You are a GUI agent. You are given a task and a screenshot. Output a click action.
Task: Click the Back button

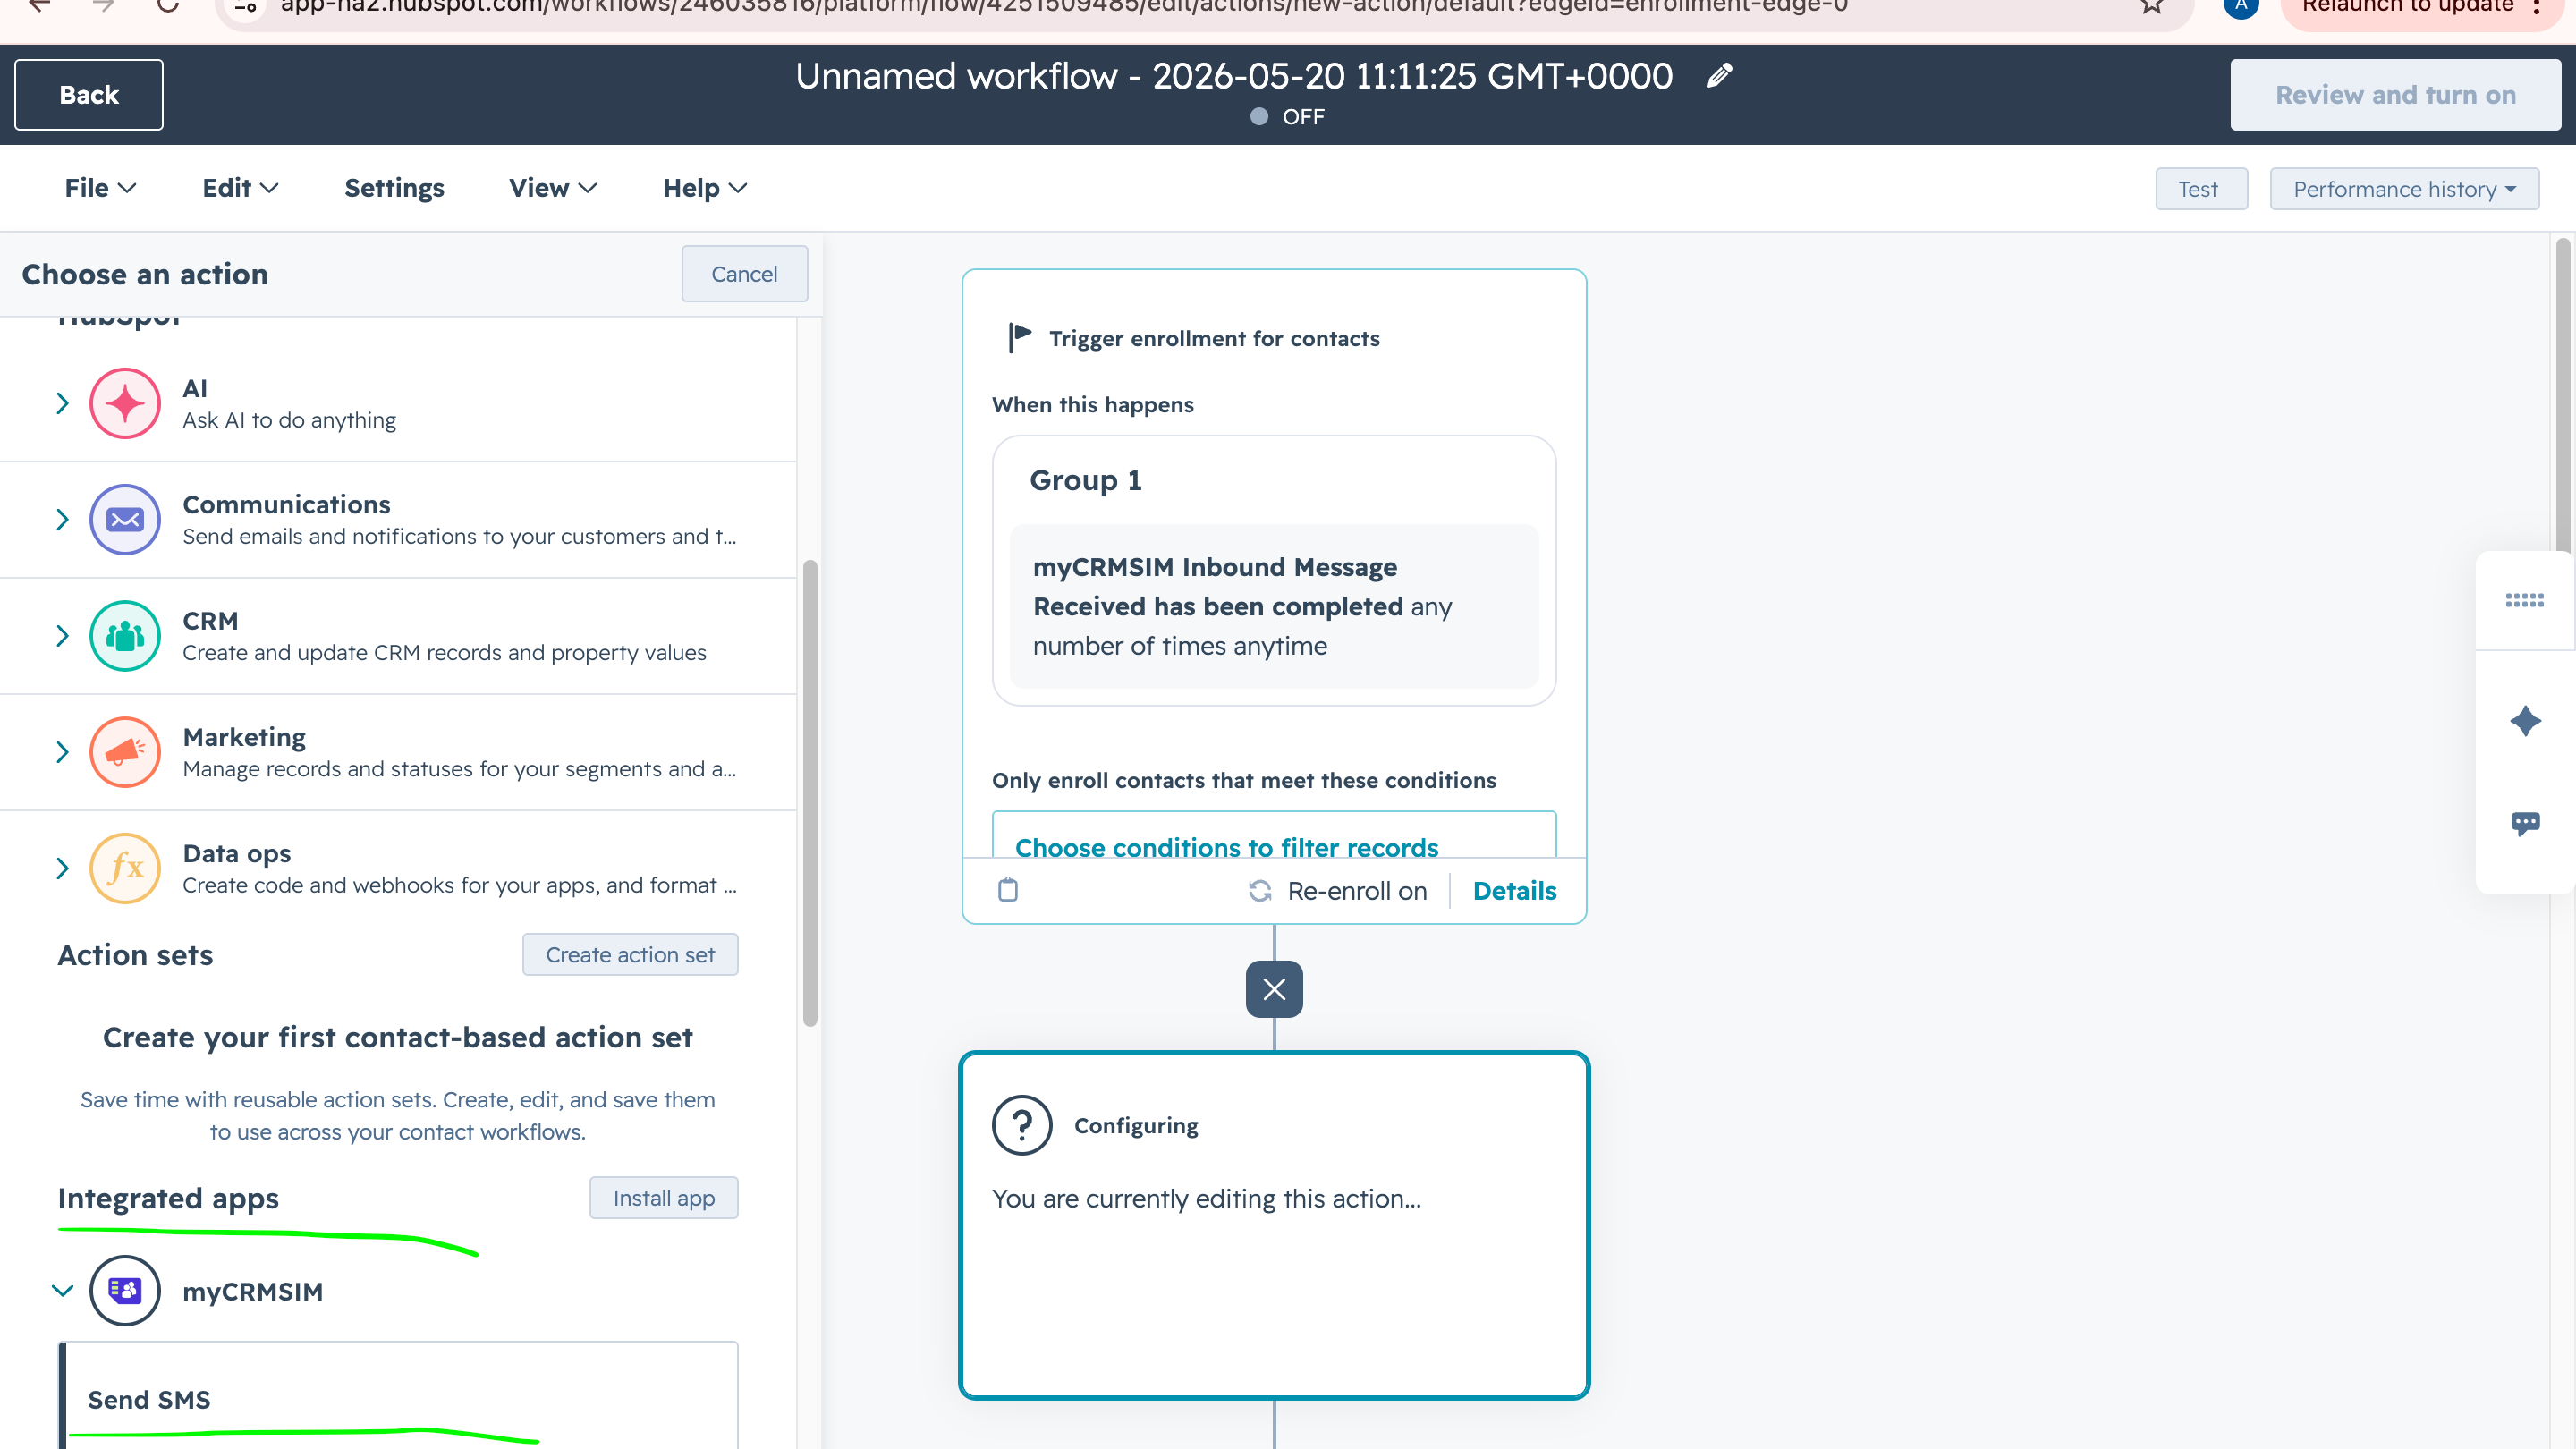[89, 95]
